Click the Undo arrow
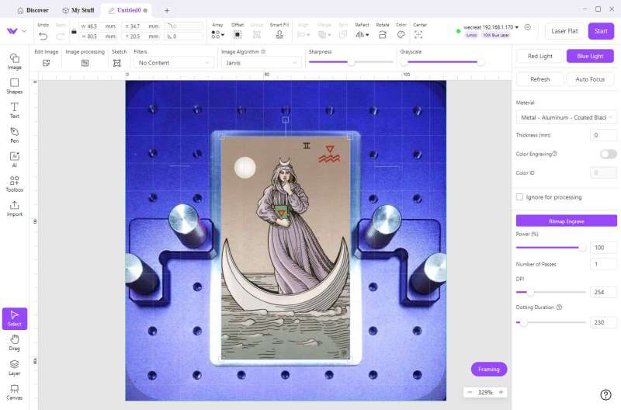Viewport: 621px width, 410px height. pyautogui.click(x=43, y=36)
